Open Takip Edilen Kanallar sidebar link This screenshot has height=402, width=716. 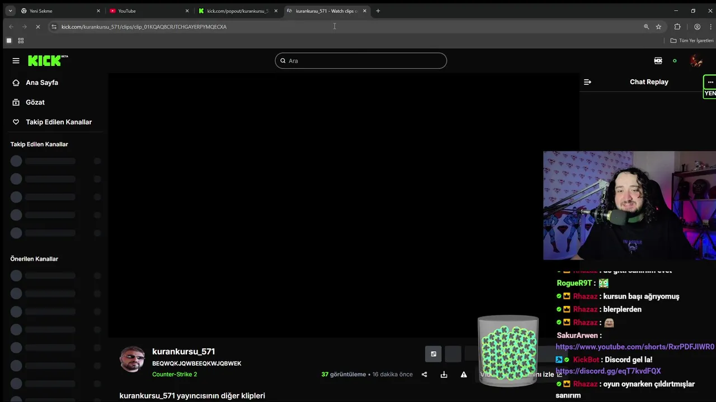(58, 122)
